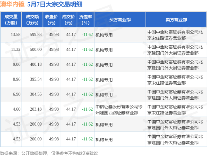Click the 卖方营业部 column header
Image resolution: width=207 pixels, height=156 pixels.
[176, 20]
